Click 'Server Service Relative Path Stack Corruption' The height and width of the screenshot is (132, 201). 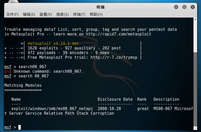pyautogui.click(x=61, y=113)
